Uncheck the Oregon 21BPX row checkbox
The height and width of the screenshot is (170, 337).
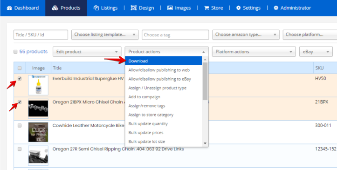pos(20,102)
